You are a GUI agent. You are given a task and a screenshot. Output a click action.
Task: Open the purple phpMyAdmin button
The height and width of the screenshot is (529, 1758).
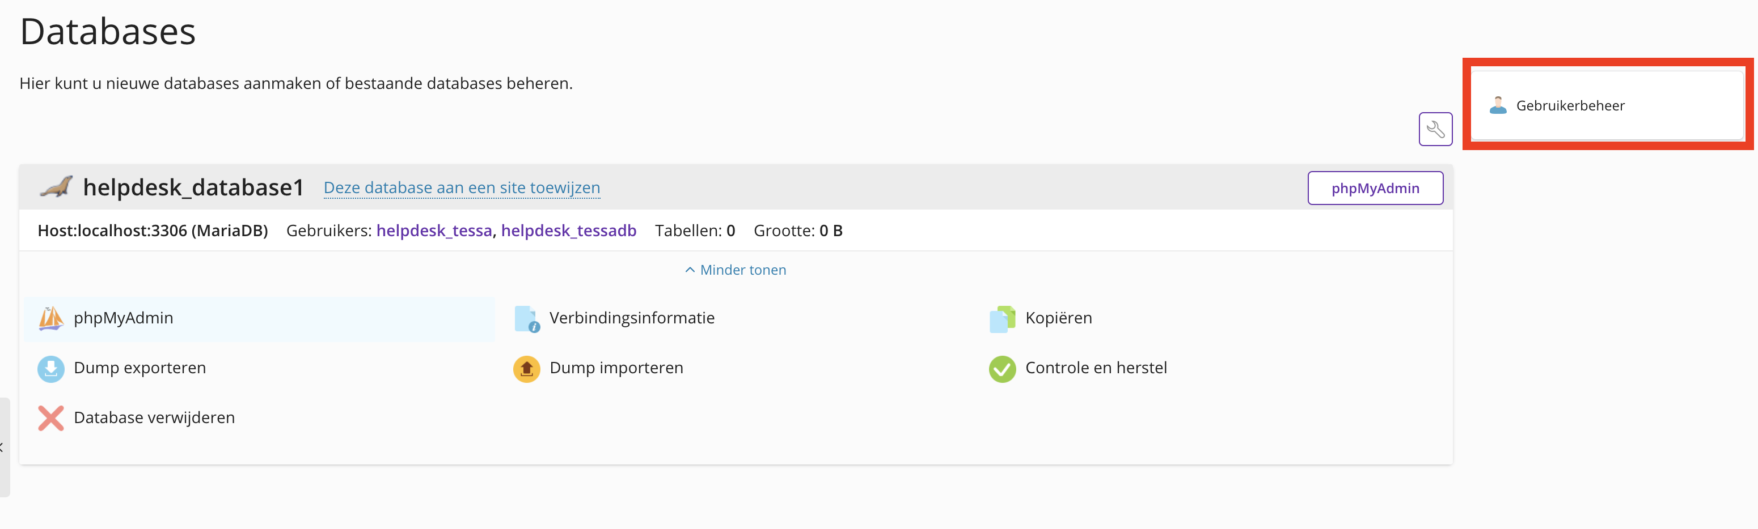(x=1375, y=188)
